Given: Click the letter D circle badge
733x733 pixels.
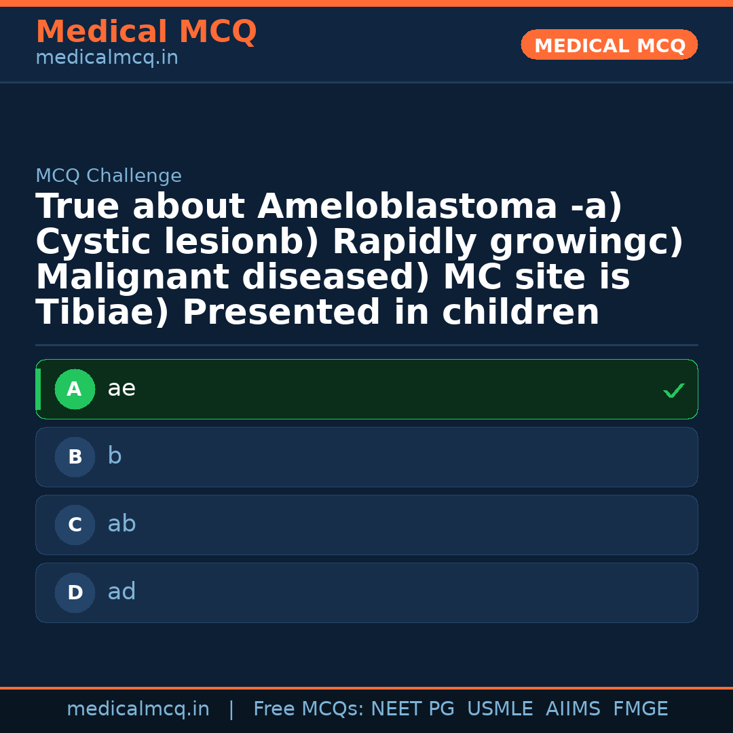Looking at the screenshot, I should click(x=75, y=593).
